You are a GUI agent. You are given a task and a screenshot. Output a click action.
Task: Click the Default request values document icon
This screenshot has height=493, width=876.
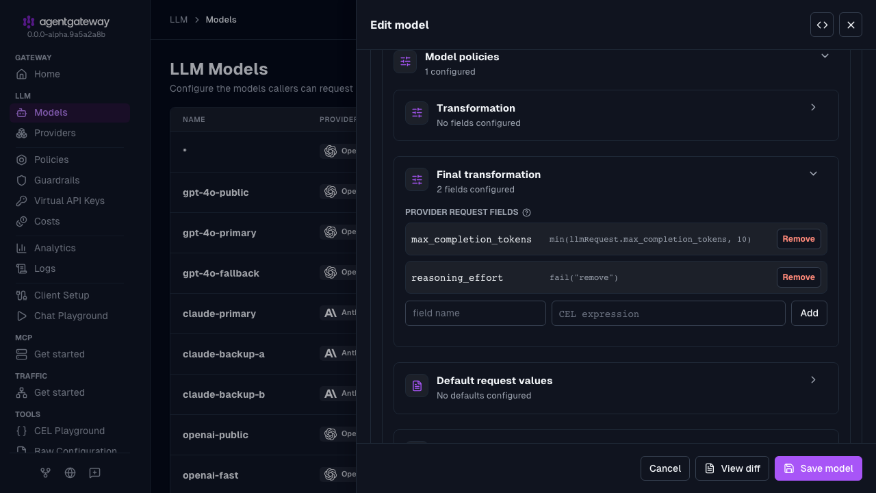coord(417,385)
